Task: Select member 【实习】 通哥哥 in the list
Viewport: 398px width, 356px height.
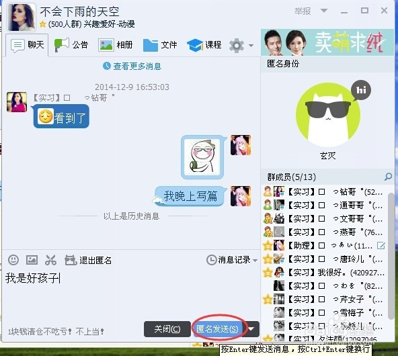Action: click(x=324, y=205)
